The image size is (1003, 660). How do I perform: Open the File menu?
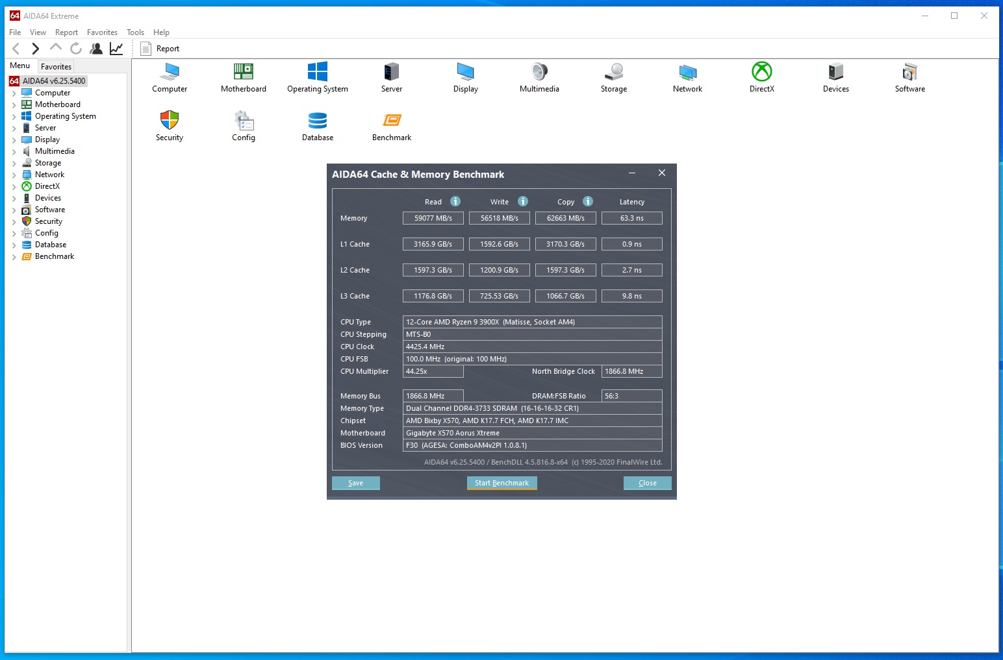[x=15, y=32]
